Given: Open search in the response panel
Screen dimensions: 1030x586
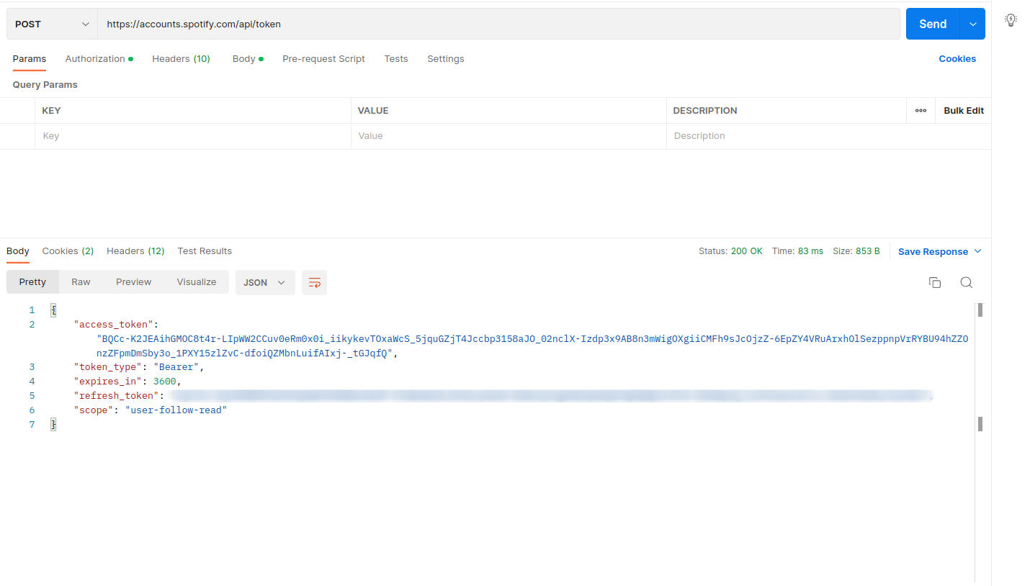Looking at the screenshot, I should tap(966, 282).
